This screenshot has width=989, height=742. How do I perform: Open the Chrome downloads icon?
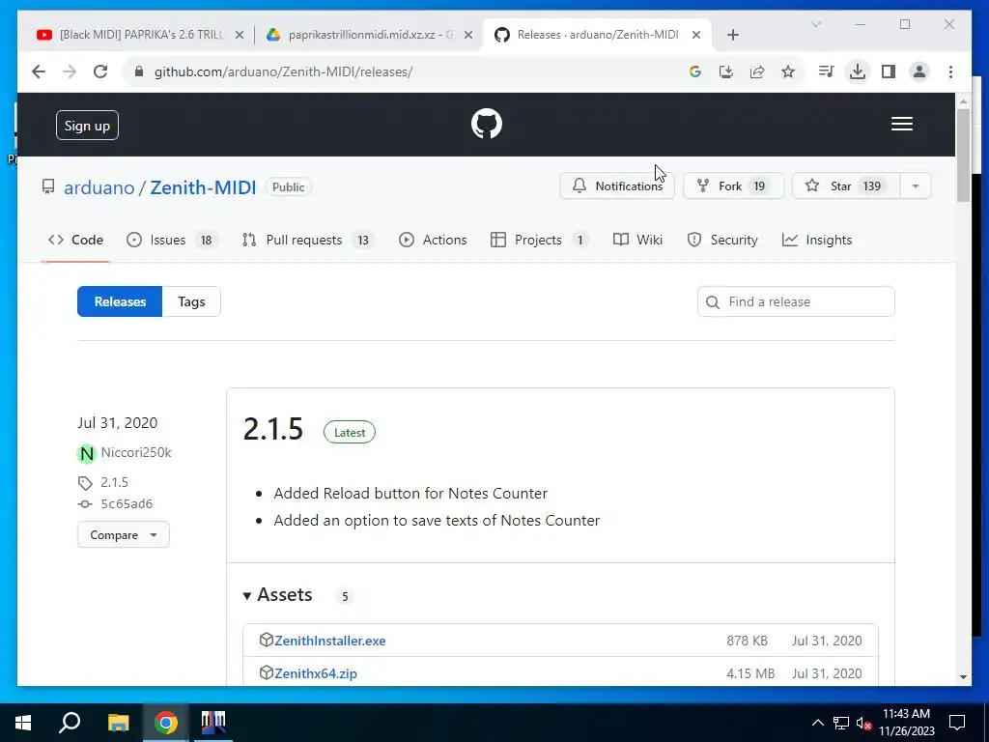coord(858,71)
